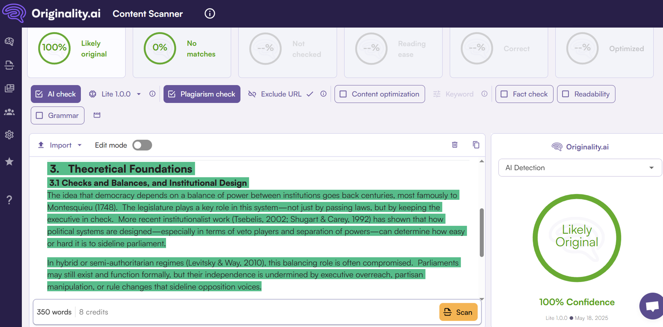This screenshot has width=663, height=327.
Task: Open the star favorites sidebar icon
Action: (x=9, y=162)
